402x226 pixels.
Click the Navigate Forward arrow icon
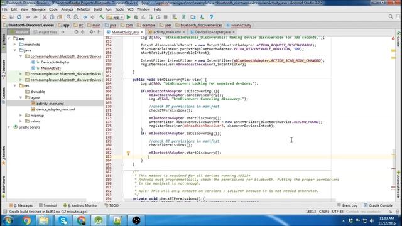tap(92, 17)
